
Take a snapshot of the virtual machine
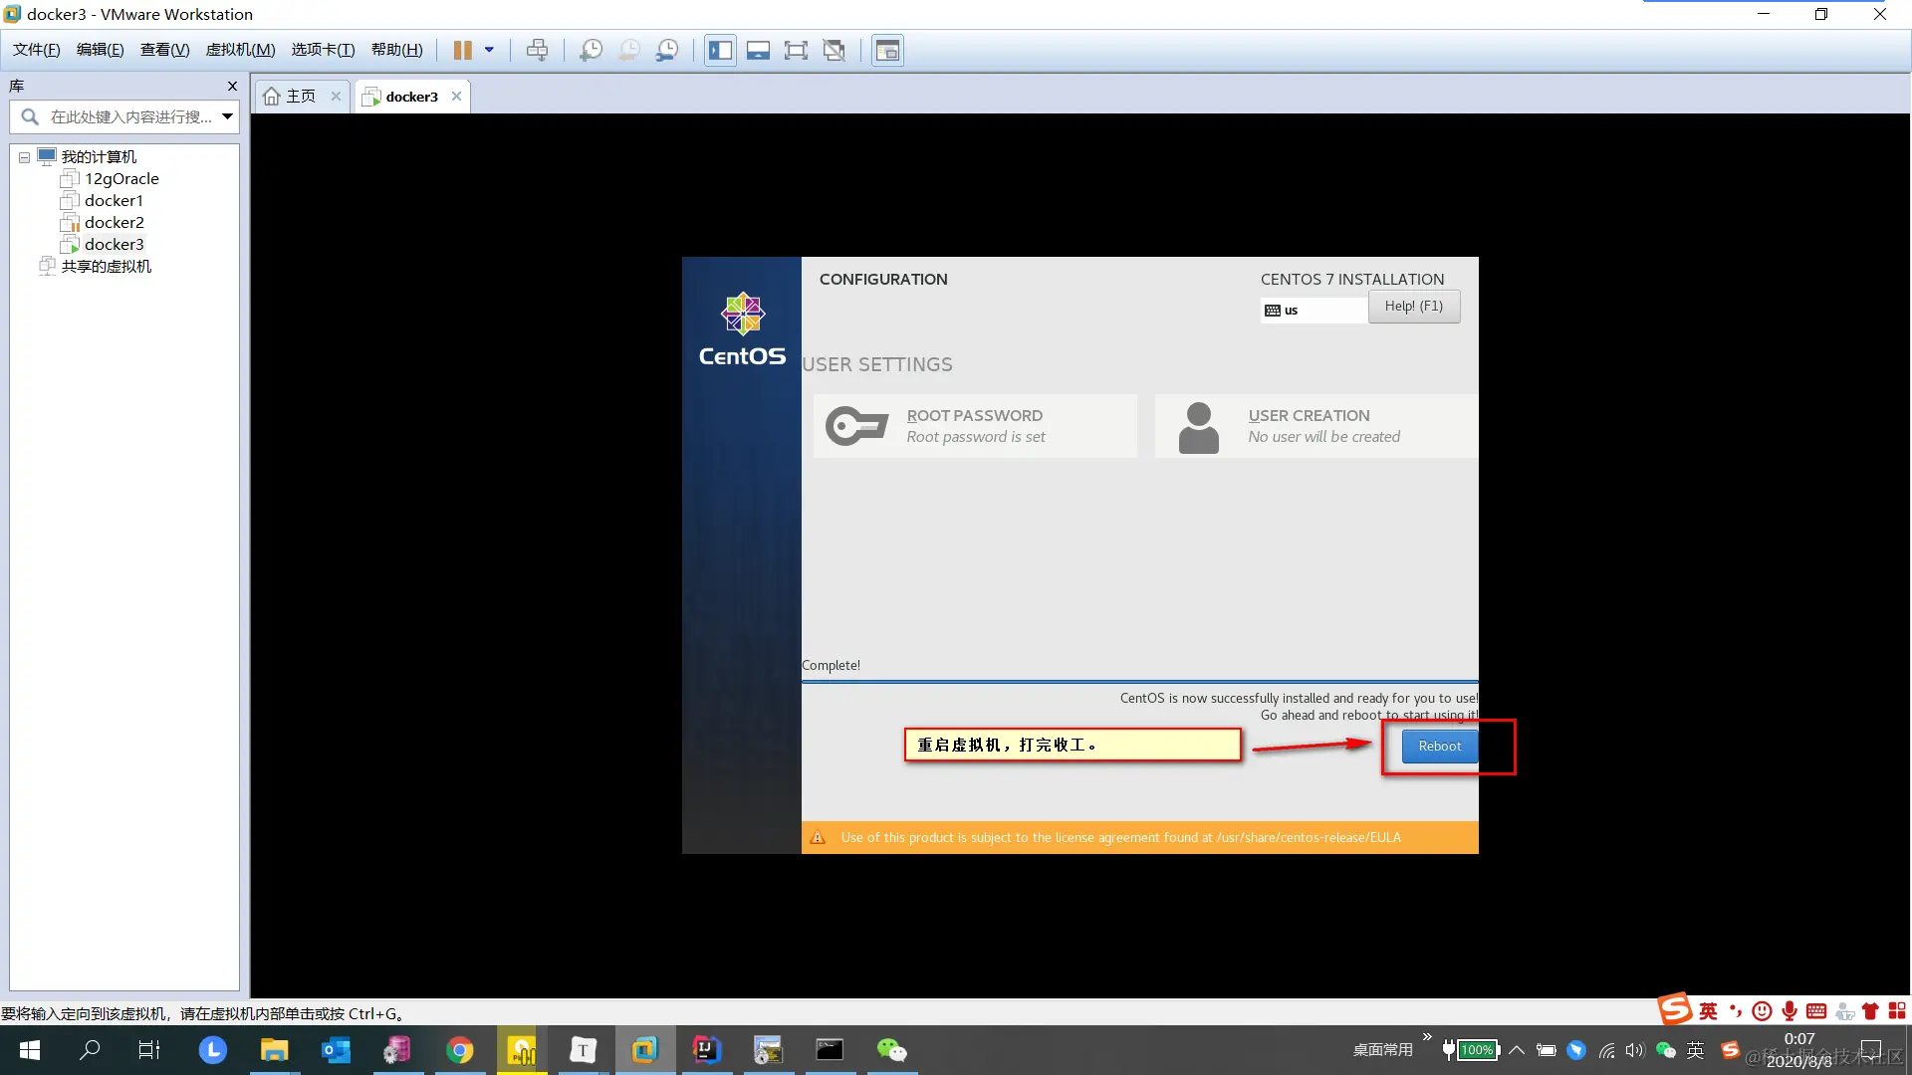click(x=591, y=50)
